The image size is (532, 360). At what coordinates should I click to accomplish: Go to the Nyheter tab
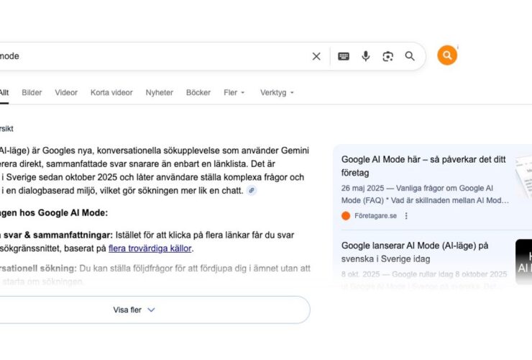click(159, 93)
